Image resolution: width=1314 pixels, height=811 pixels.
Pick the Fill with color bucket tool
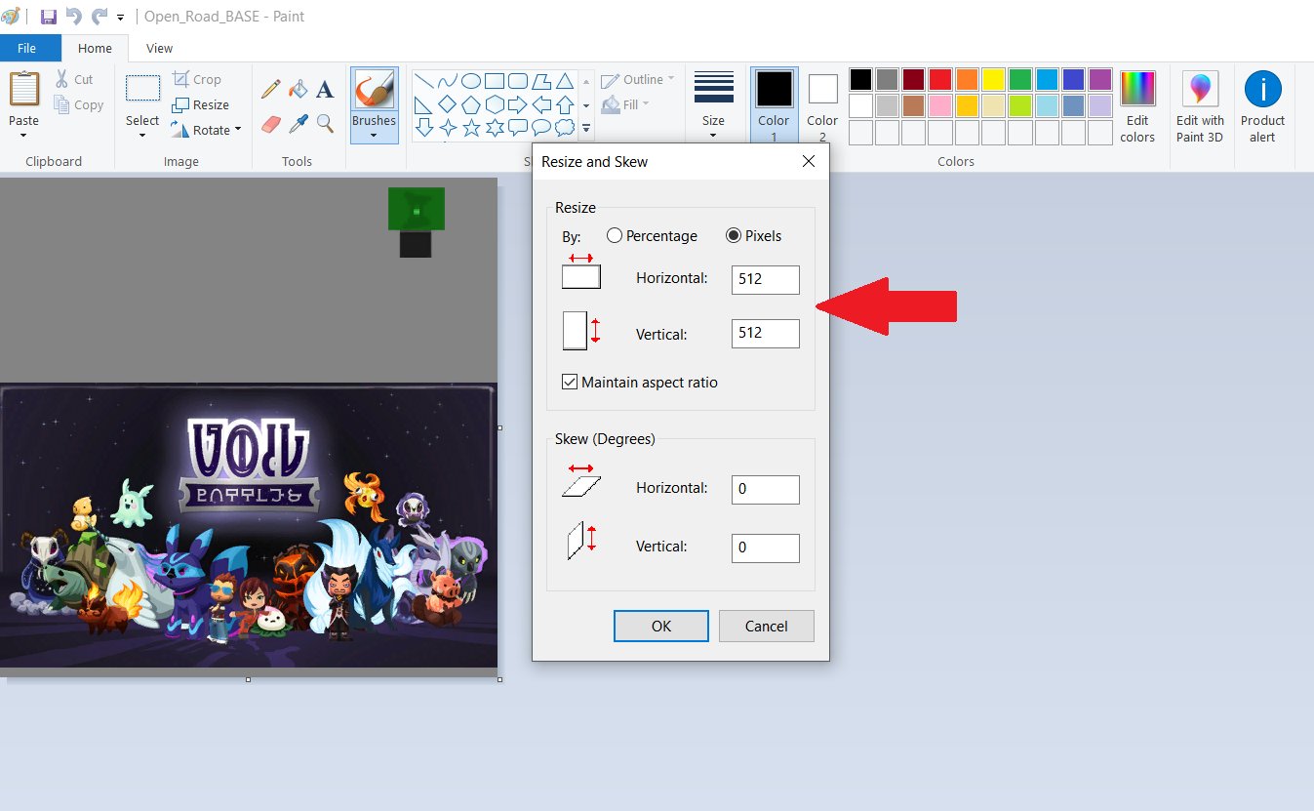[299, 90]
